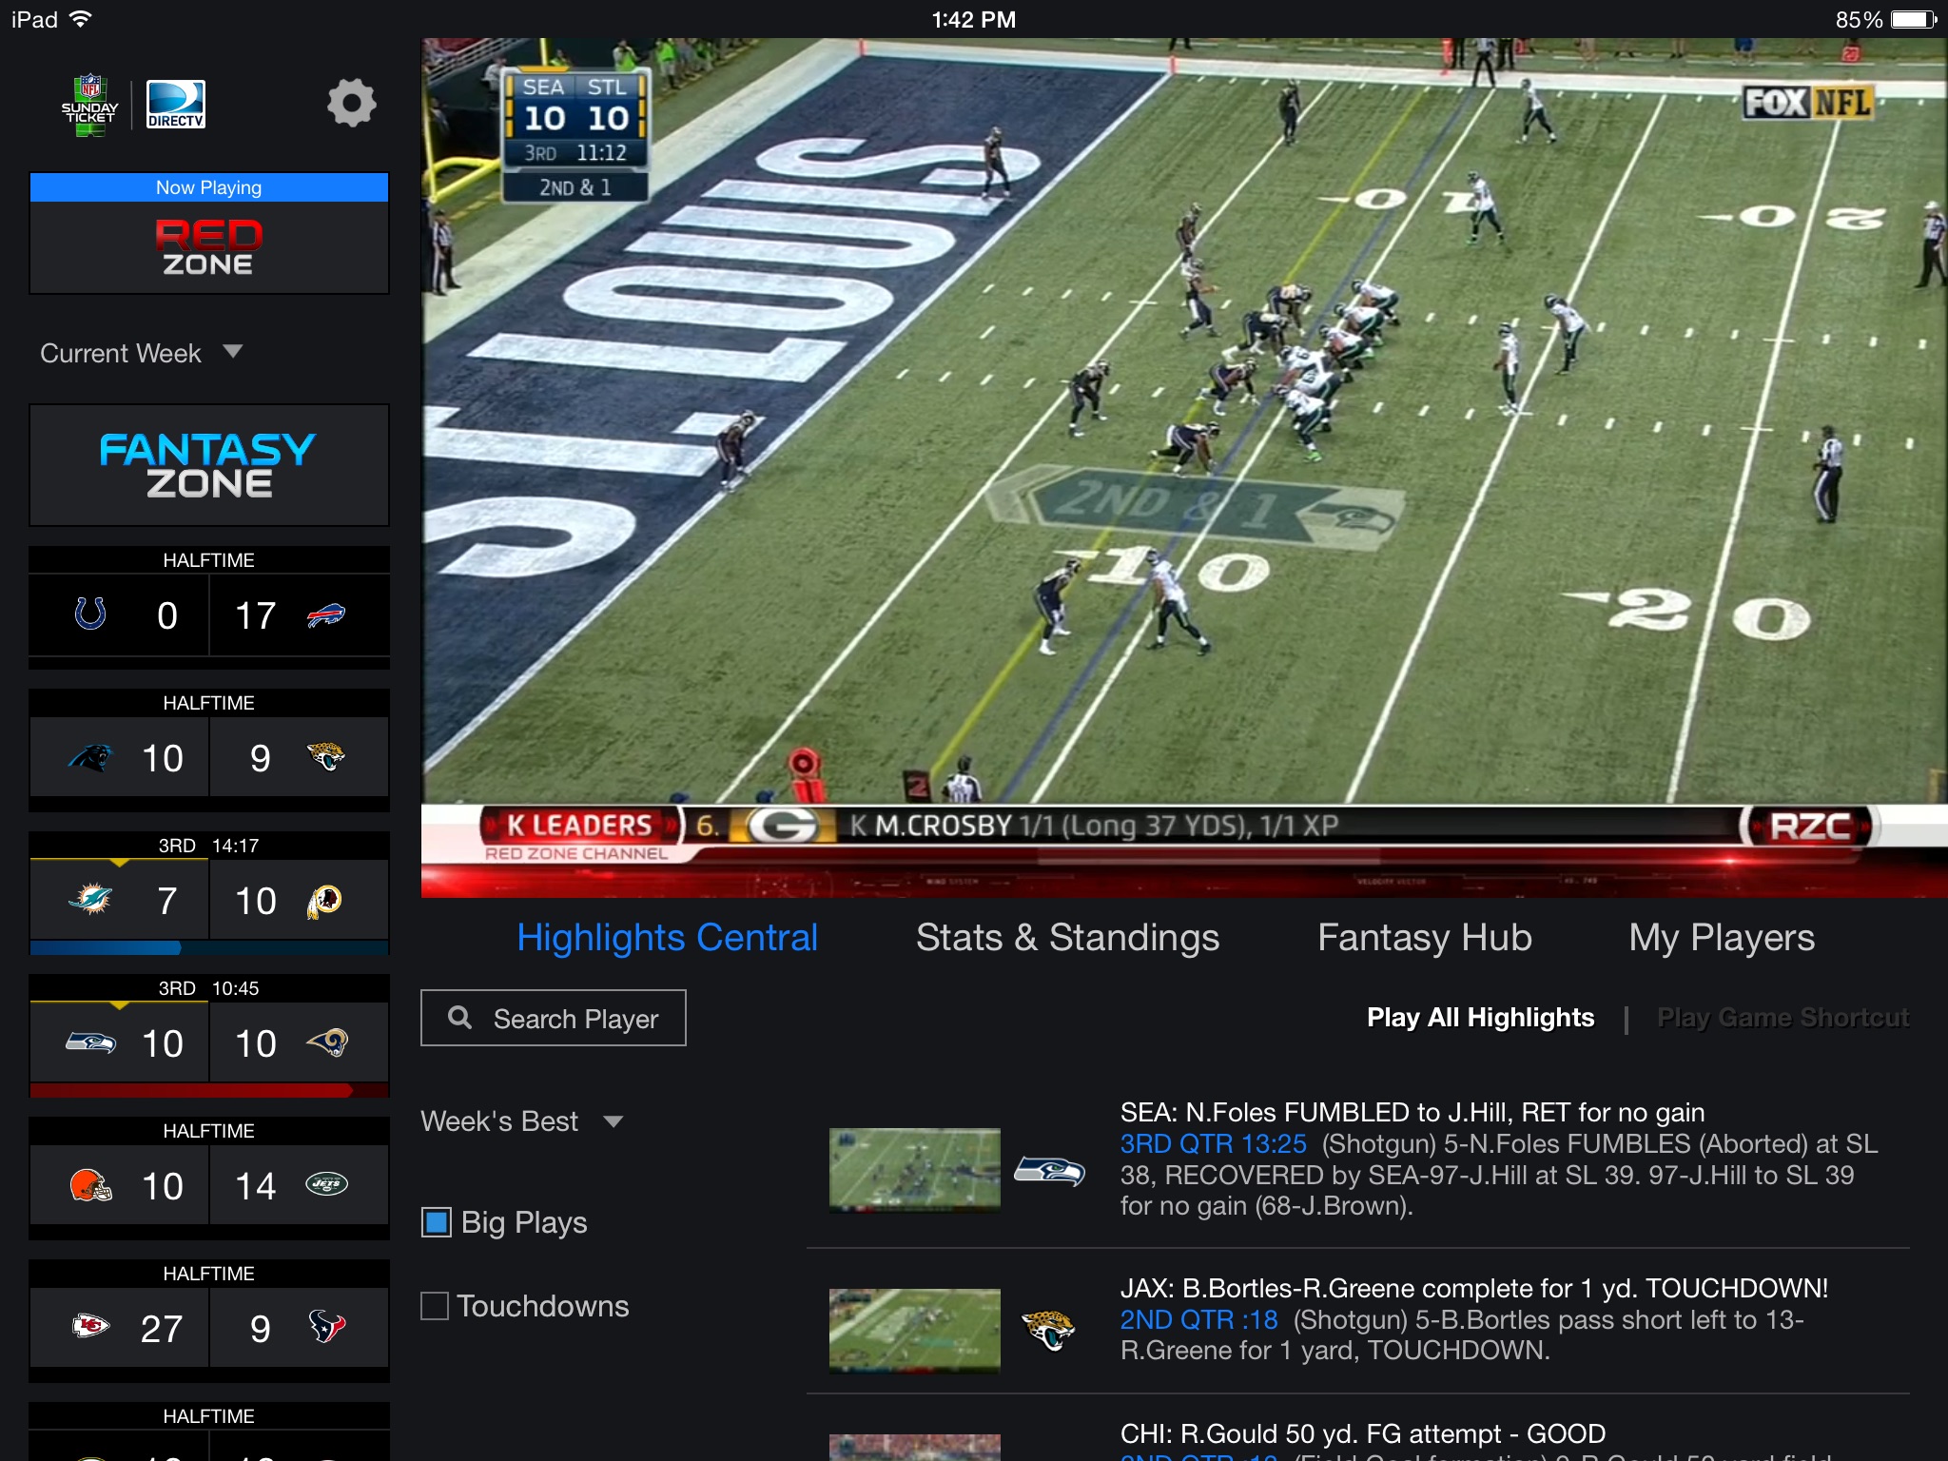Select the Panthers team logo
Screen dimensions: 1948x1461
pyautogui.click(x=90, y=758)
